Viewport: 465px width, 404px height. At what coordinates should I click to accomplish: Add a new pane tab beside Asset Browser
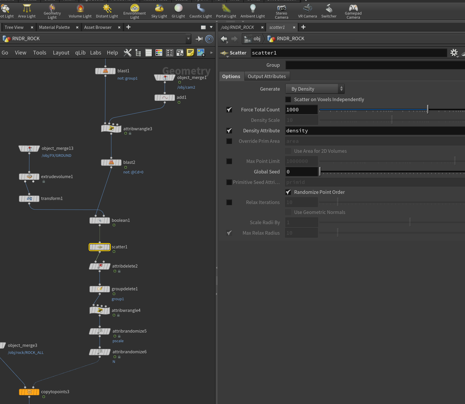click(x=128, y=27)
